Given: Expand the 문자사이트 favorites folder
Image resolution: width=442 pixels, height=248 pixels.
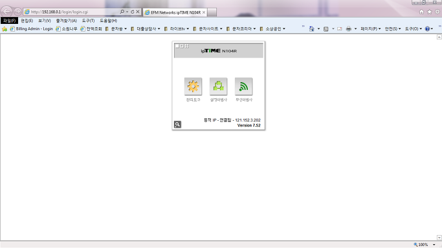Looking at the screenshot, I should 208,28.
